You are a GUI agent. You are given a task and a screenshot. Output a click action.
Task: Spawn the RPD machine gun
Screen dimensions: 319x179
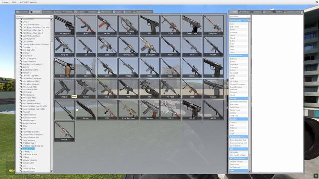(107, 110)
